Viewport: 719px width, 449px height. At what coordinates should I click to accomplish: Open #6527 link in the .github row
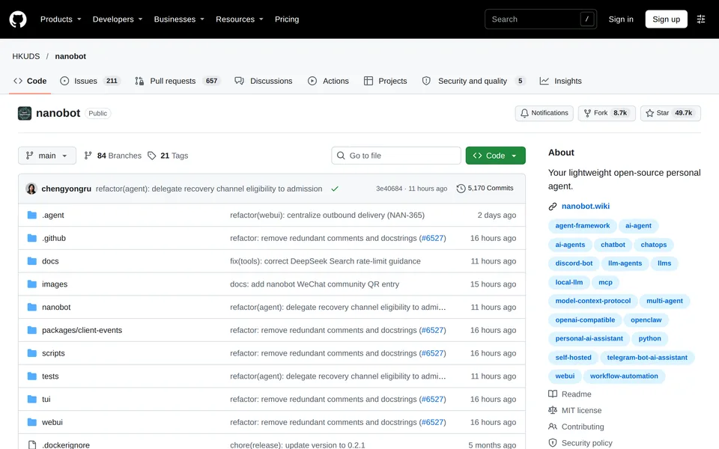432,238
